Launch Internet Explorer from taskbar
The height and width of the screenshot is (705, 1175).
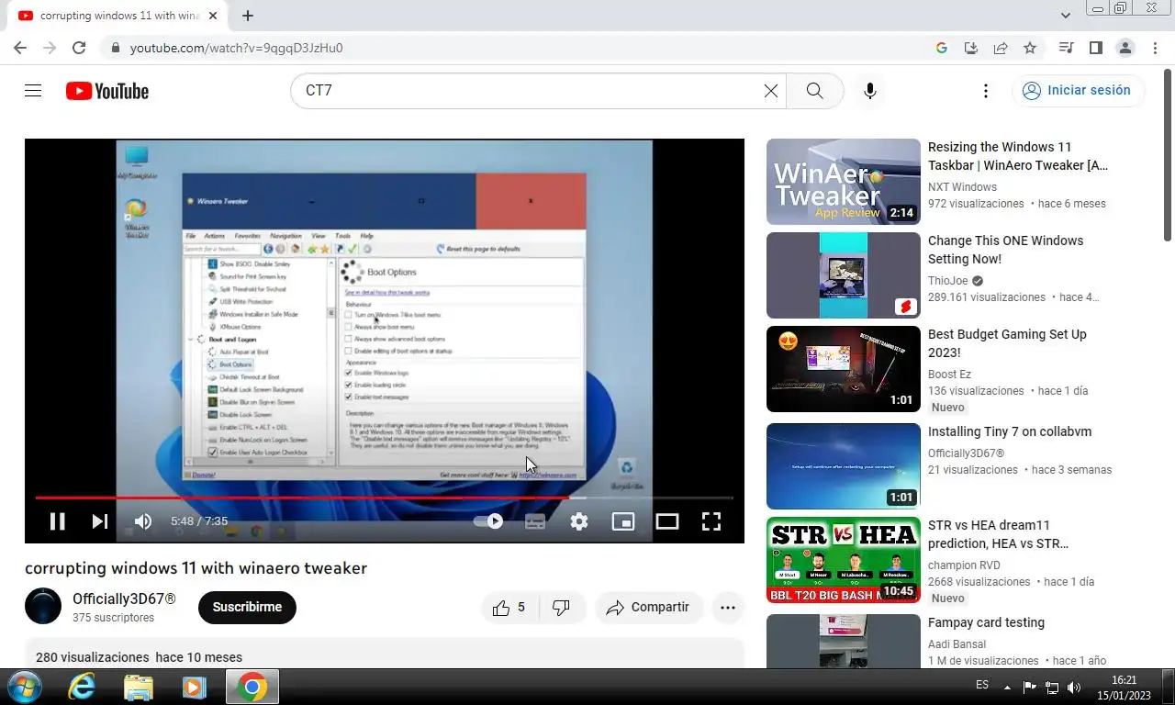tap(82, 687)
